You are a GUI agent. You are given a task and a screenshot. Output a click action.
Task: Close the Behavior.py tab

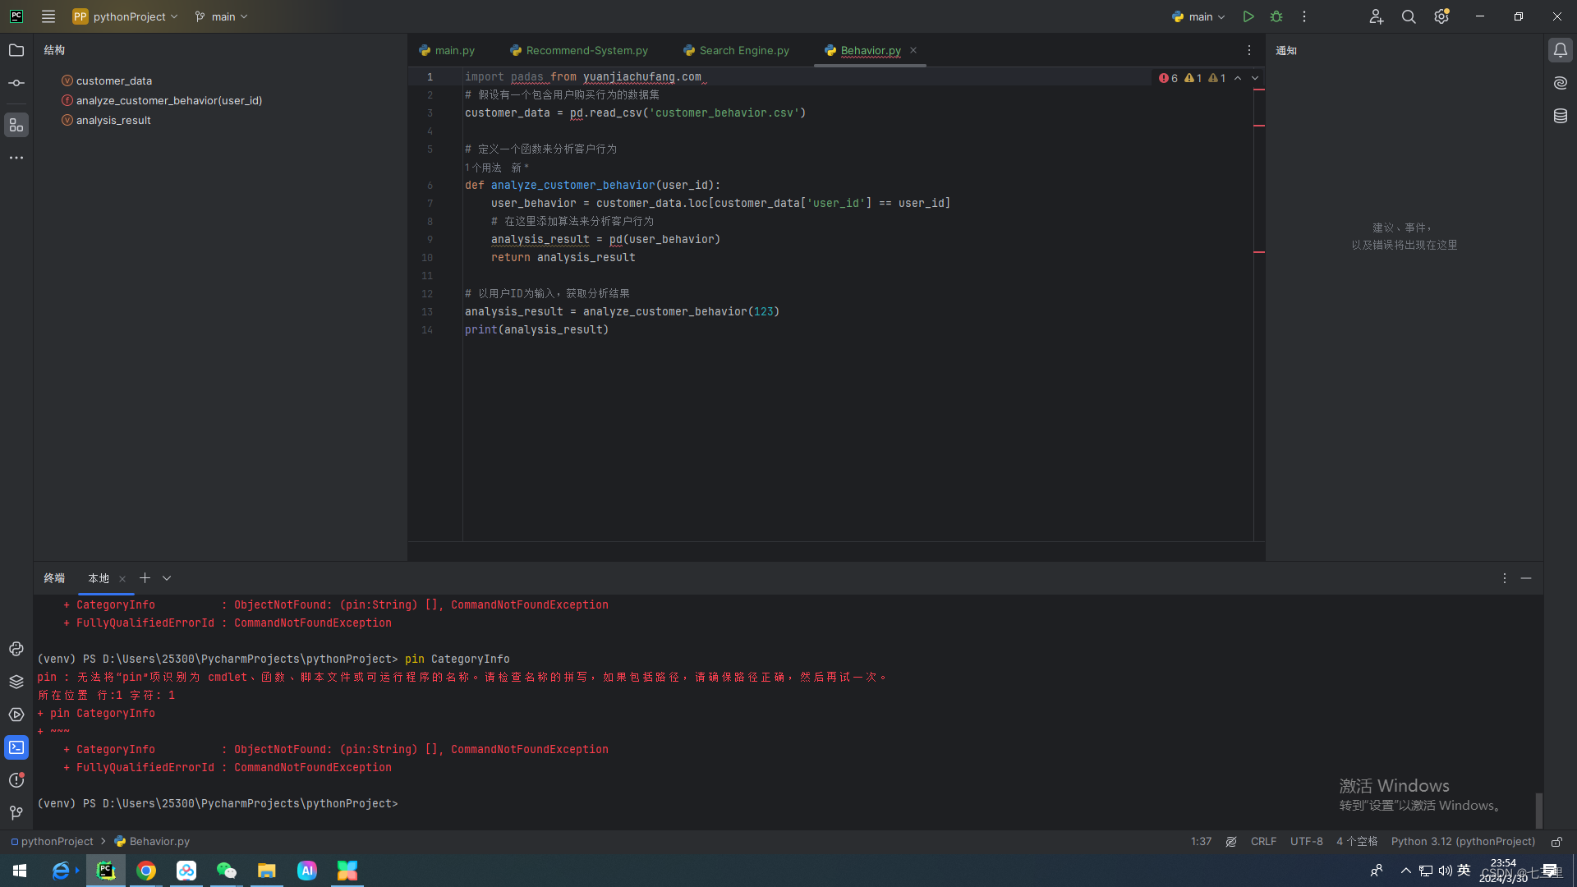(x=913, y=50)
